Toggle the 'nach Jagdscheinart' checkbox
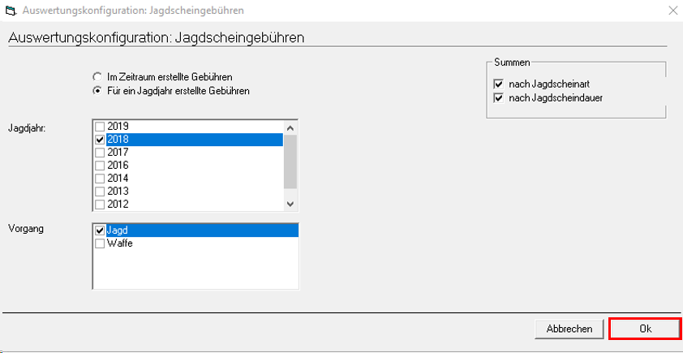 [x=498, y=84]
